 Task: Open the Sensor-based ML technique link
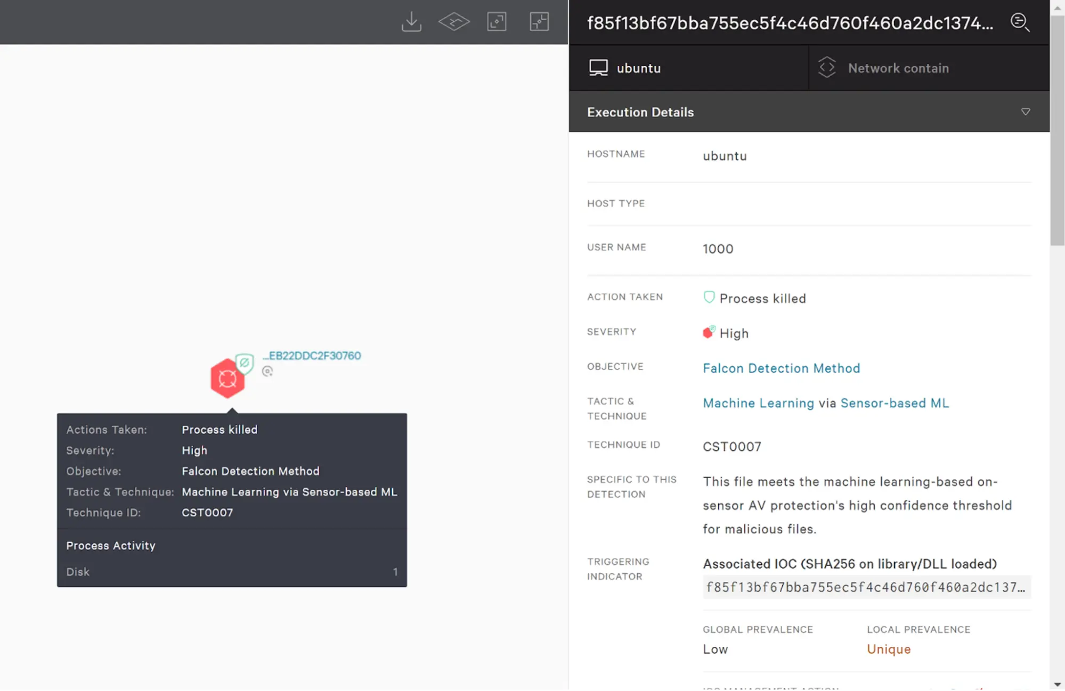coord(895,403)
